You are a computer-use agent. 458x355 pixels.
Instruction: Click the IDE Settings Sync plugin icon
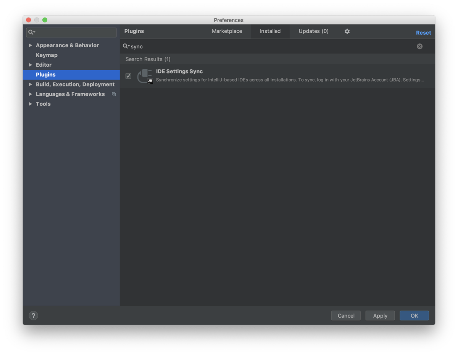pos(145,76)
